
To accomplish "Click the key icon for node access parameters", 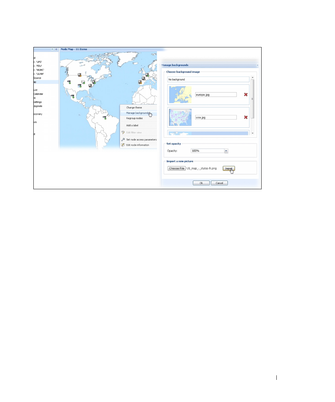I will click(x=123, y=139).
